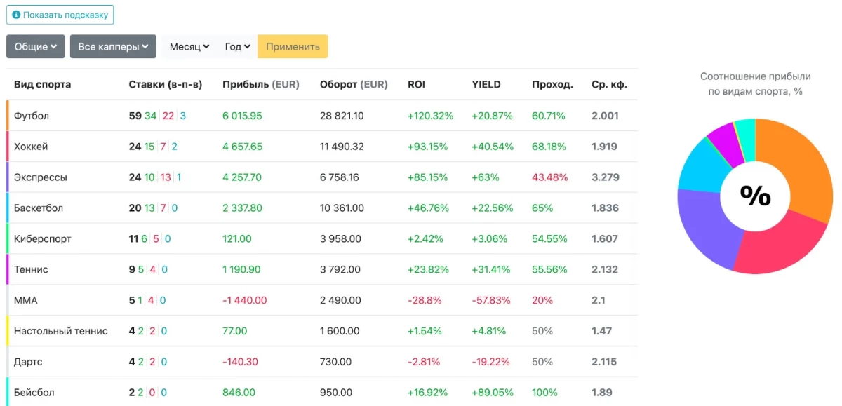The image size is (842, 406).
Task: Click the percent symbol in the donut center
Action: point(755,196)
